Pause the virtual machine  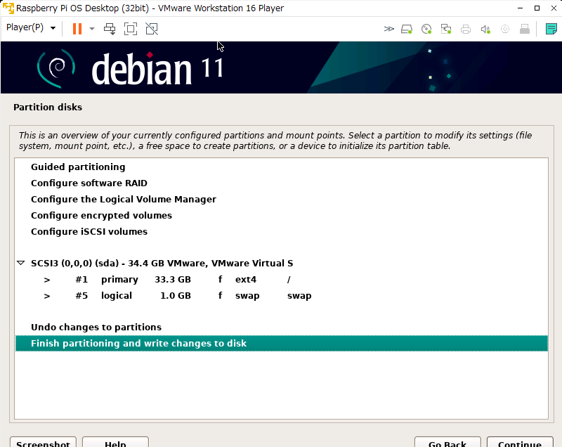(x=77, y=29)
